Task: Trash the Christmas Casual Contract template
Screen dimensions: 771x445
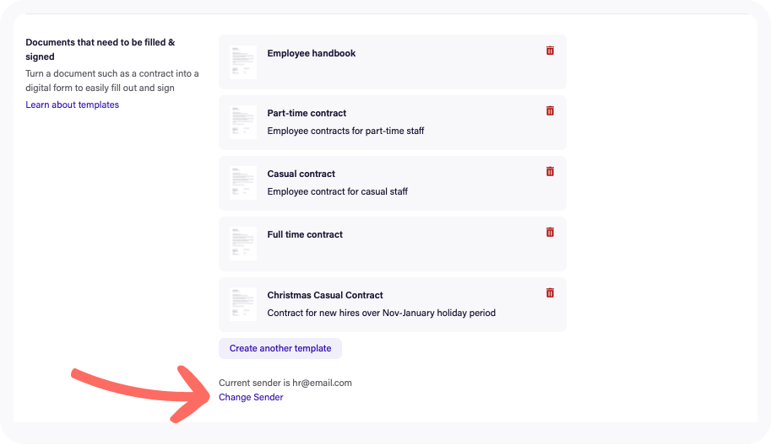Action: 550,293
